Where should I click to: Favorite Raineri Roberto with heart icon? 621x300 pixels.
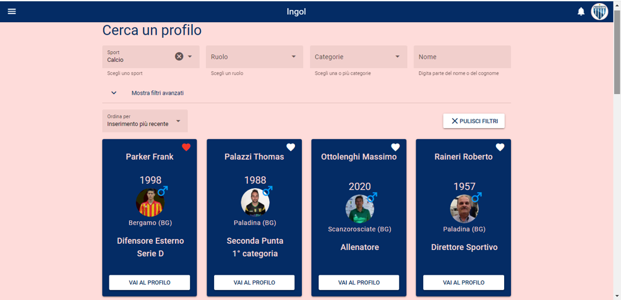(500, 147)
